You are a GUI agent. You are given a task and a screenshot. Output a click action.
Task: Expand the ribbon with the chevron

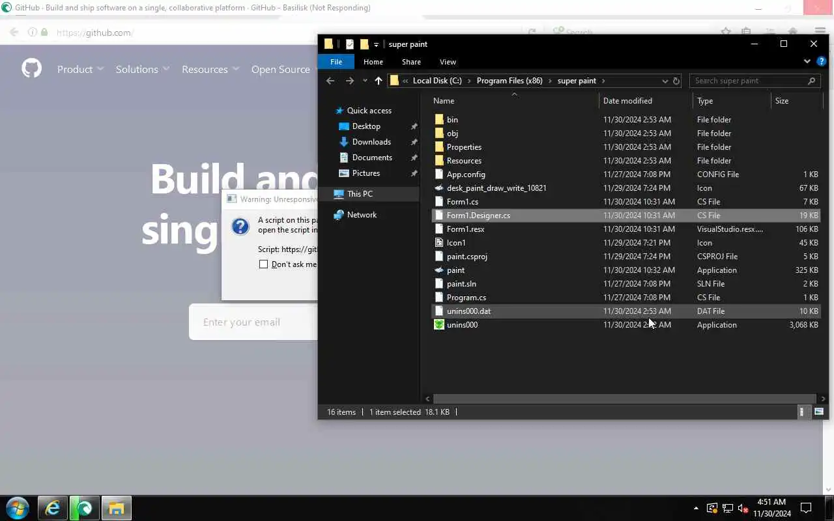click(x=807, y=61)
